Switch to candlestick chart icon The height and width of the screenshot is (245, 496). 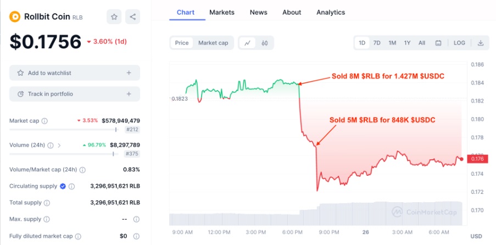(264, 43)
